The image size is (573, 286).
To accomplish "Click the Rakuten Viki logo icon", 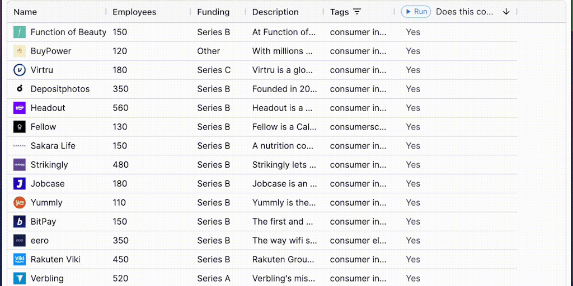I will tap(20, 260).
